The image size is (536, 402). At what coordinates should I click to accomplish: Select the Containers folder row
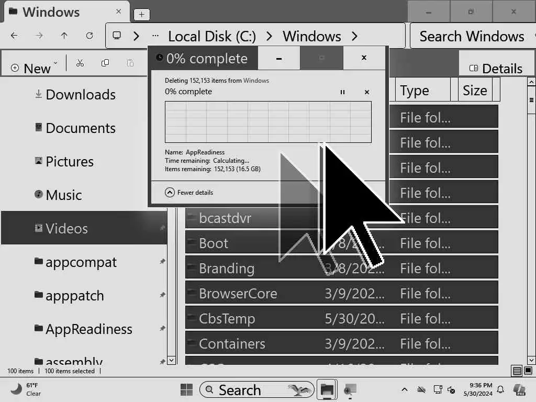click(341, 343)
